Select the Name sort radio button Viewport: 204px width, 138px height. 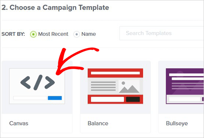(x=76, y=34)
